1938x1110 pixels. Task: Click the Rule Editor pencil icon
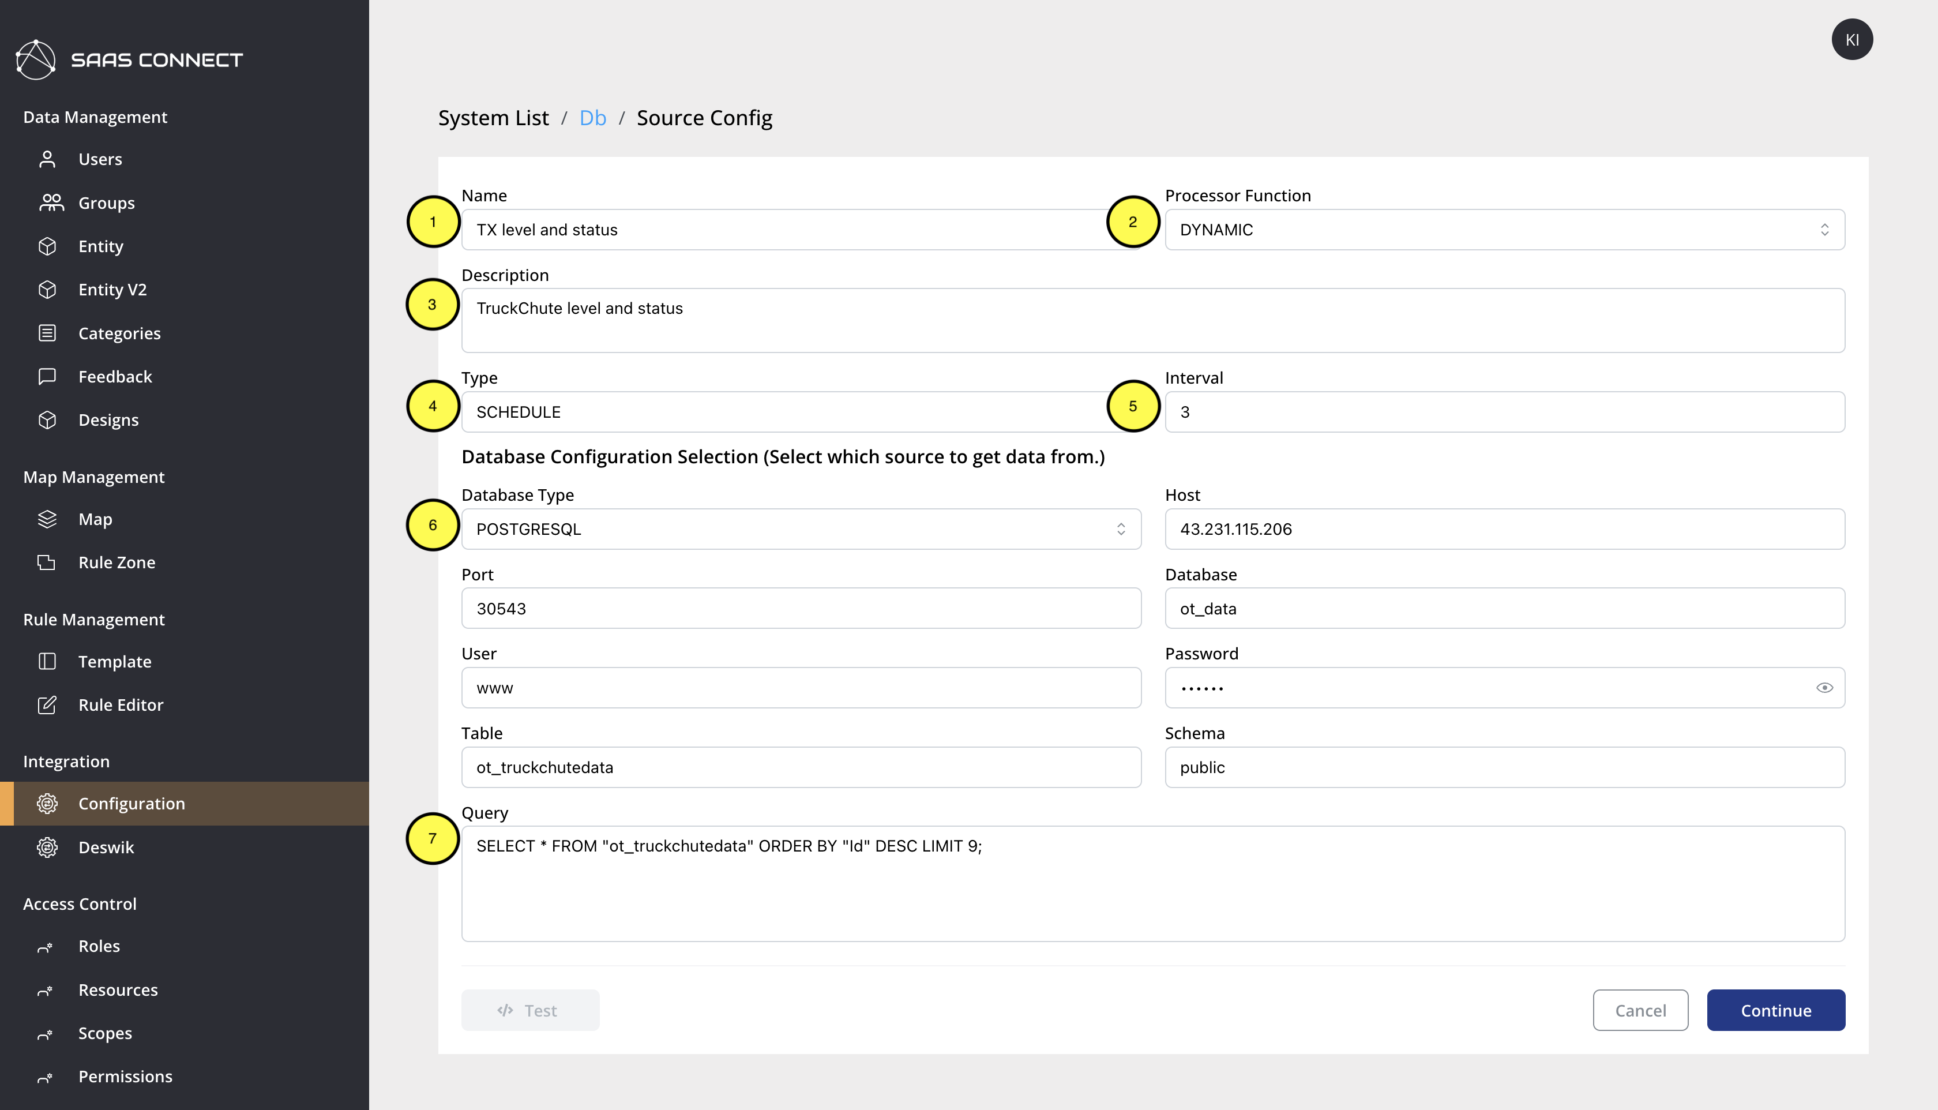tap(47, 704)
